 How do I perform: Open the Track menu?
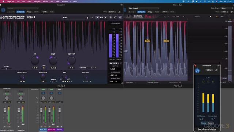29,1
